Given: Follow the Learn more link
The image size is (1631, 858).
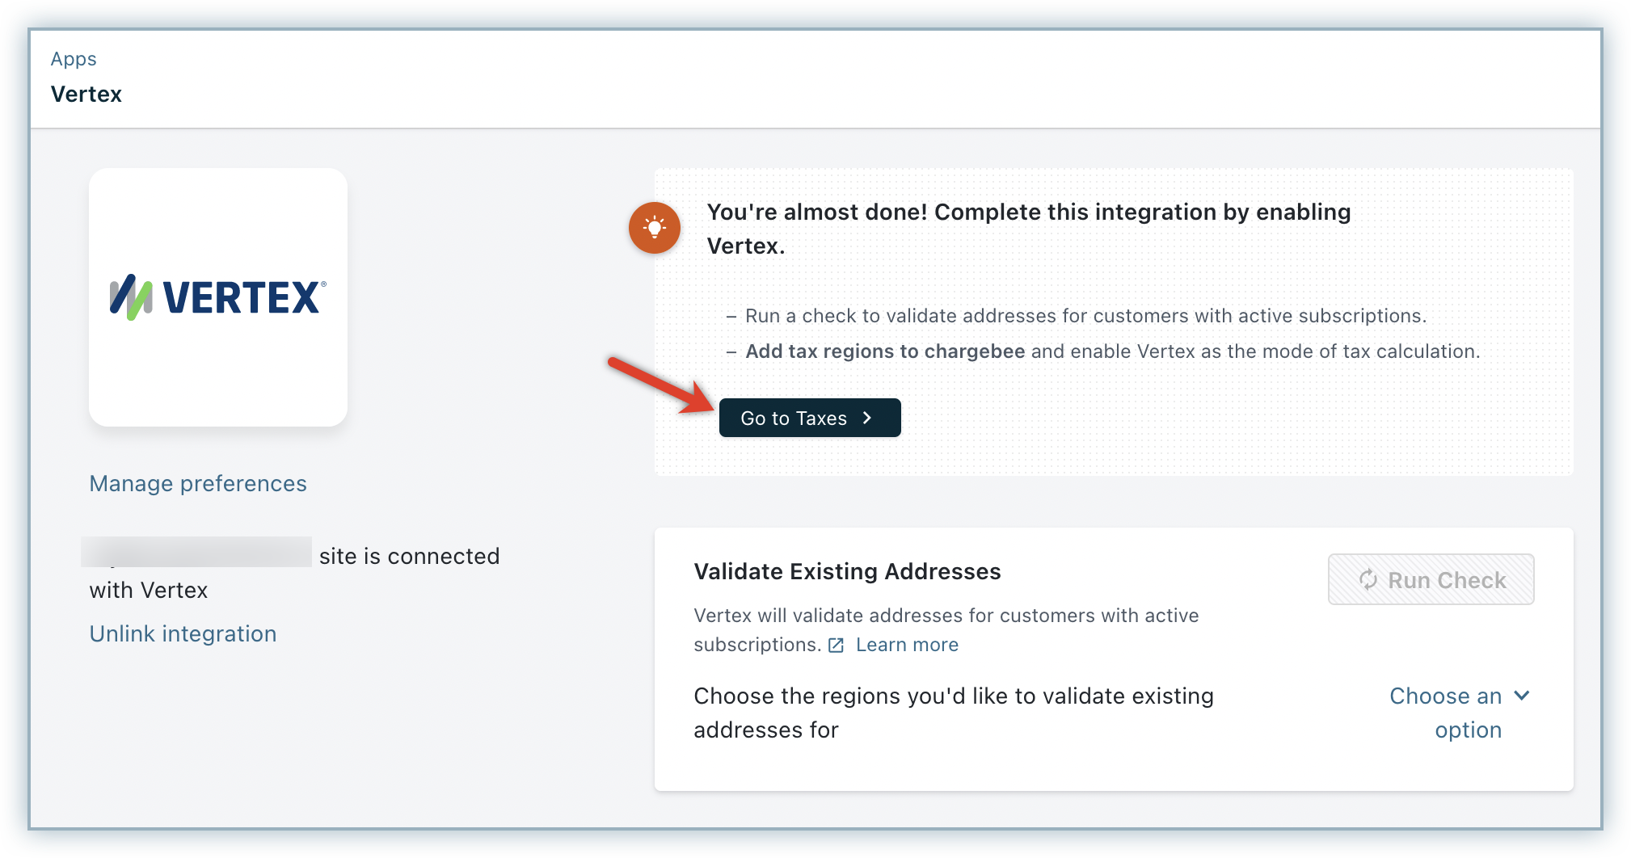Looking at the screenshot, I should click(x=907, y=645).
